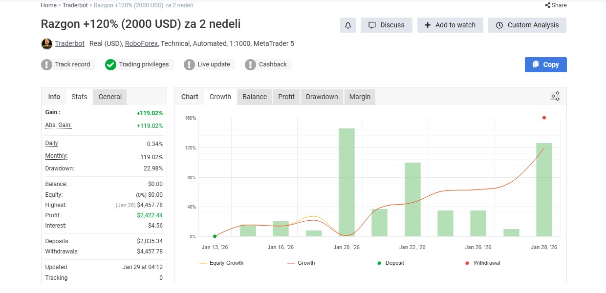Switch to the Profit chart tab
This screenshot has height=293, width=606.
pyautogui.click(x=286, y=97)
